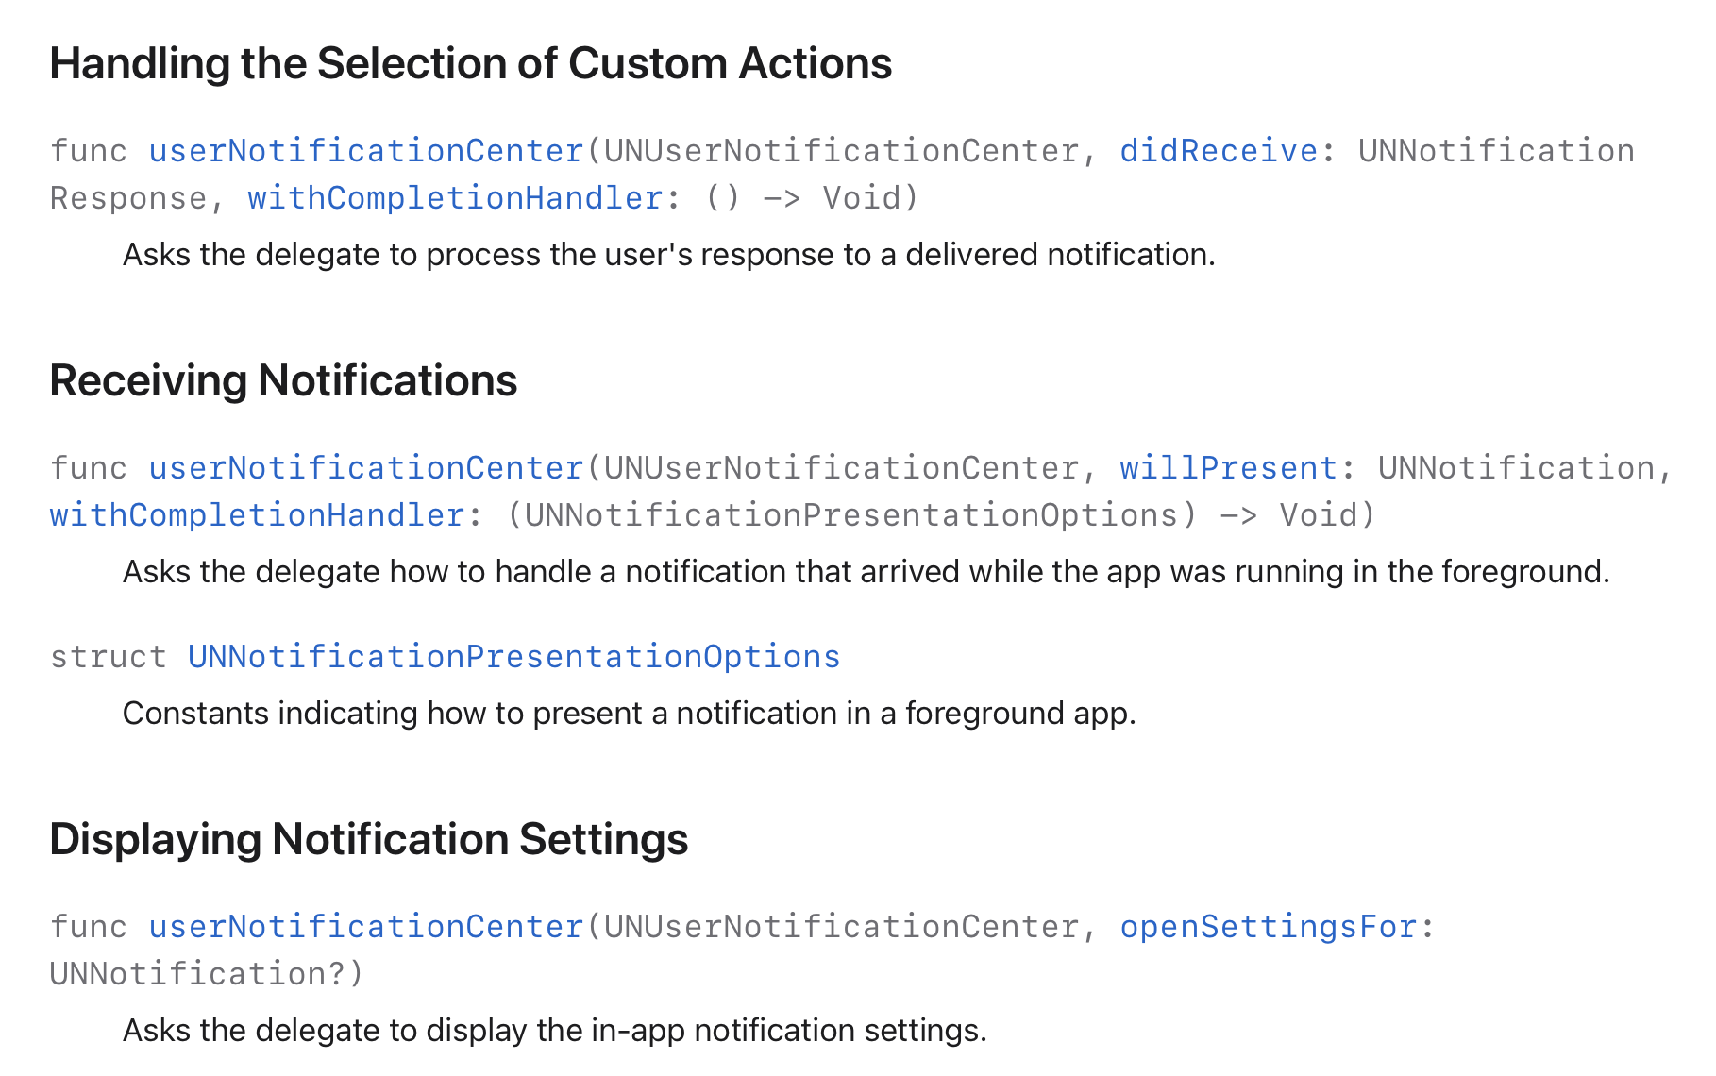This screenshot has width=1716, height=1076.
Task: Open the UNNotificationPresentationOptions struct link
Action: [513, 657]
